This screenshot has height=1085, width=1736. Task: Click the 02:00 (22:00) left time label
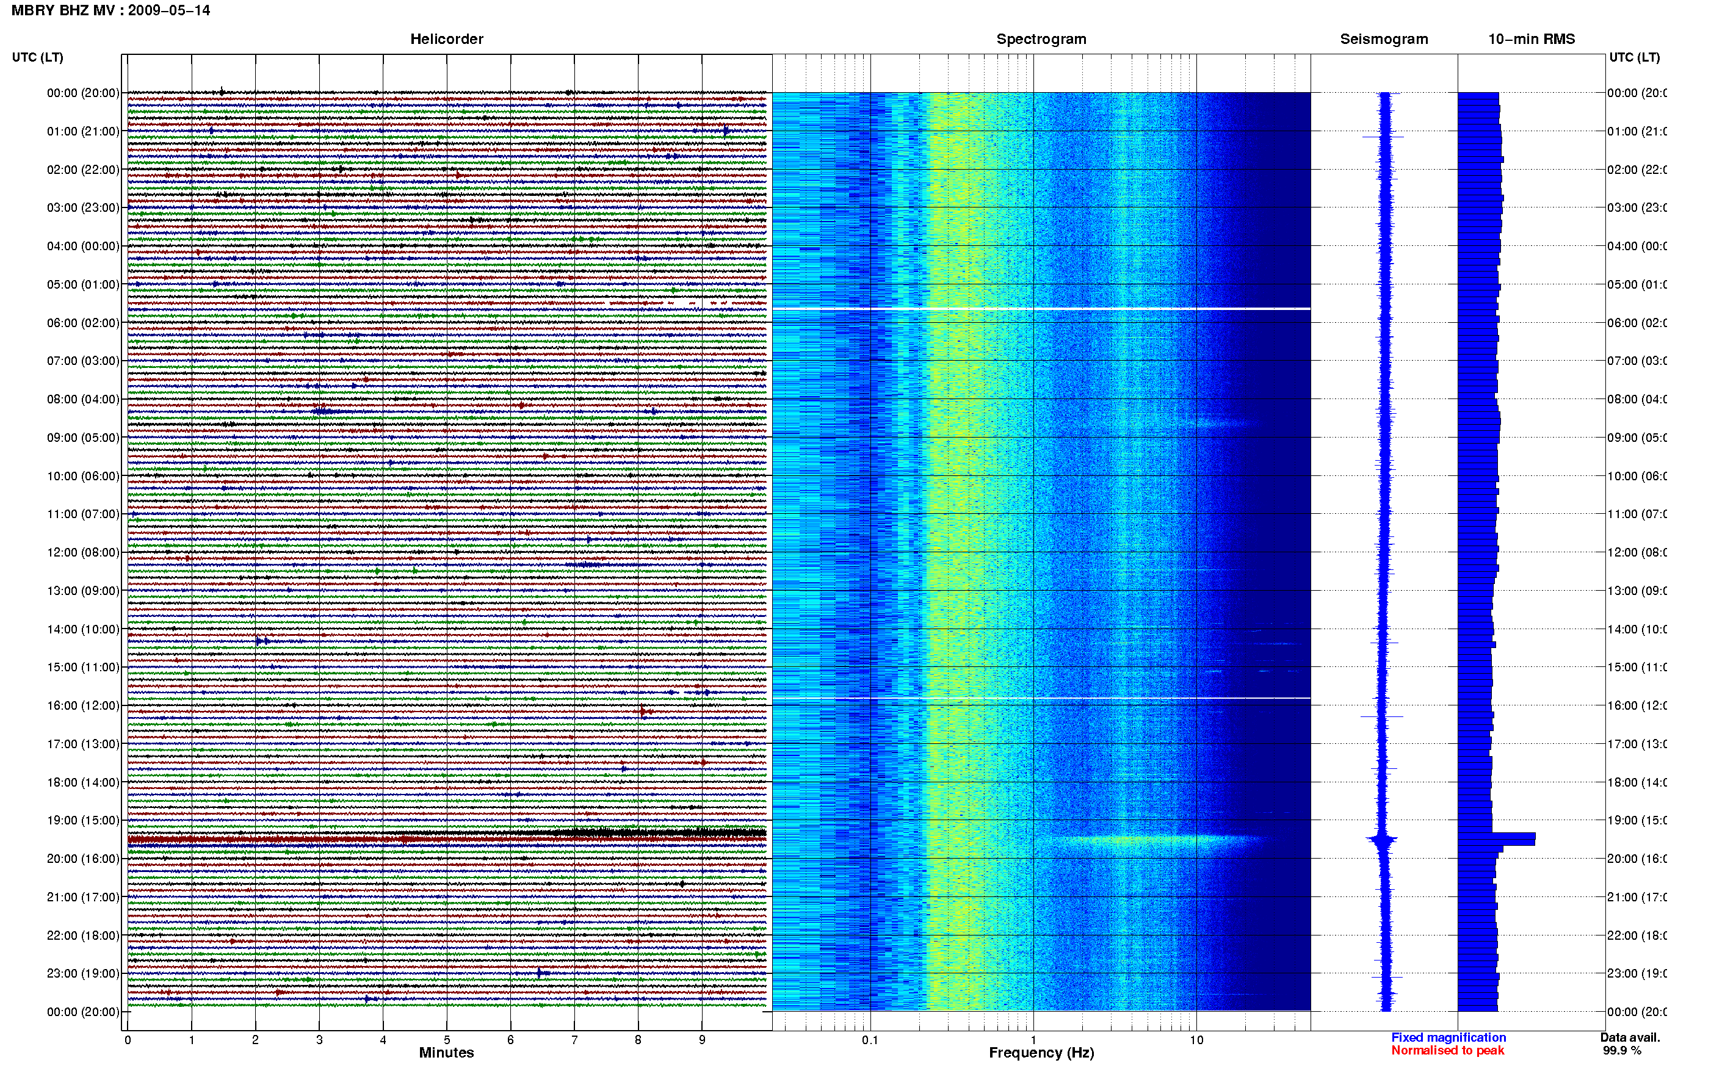83,170
